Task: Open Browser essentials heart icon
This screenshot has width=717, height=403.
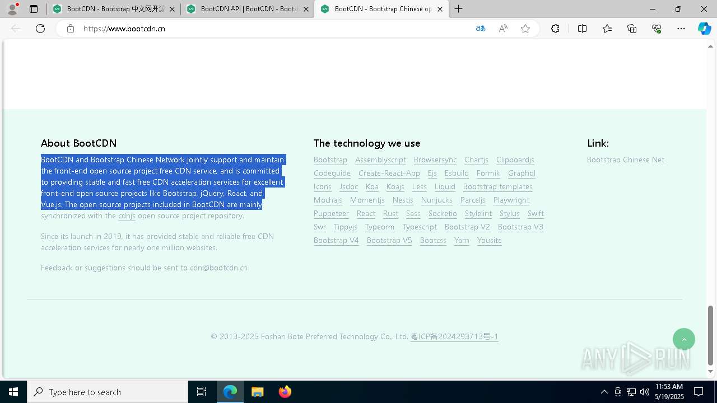Action: pos(657,29)
